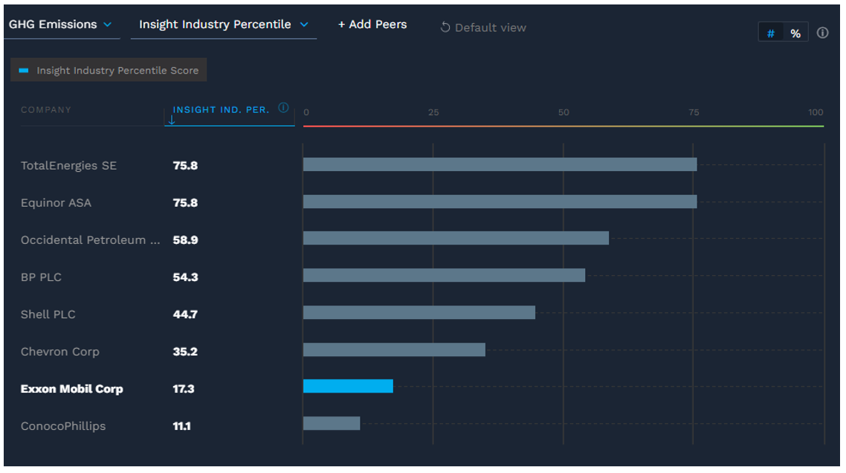Click the Insight Ind. Per. column header
Screen dimensions: 846x473
click(x=221, y=110)
